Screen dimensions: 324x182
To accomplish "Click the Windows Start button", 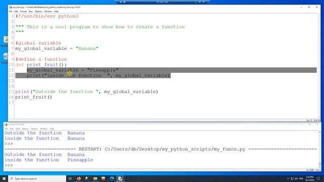I will (x=4, y=178).
